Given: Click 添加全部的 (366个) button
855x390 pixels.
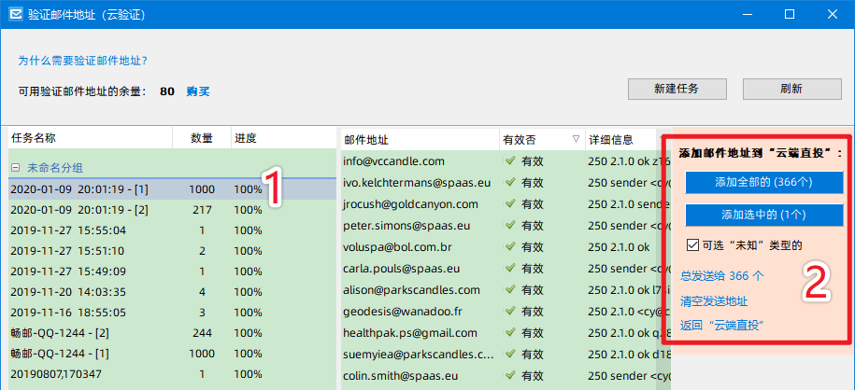Looking at the screenshot, I should tap(764, 183).
